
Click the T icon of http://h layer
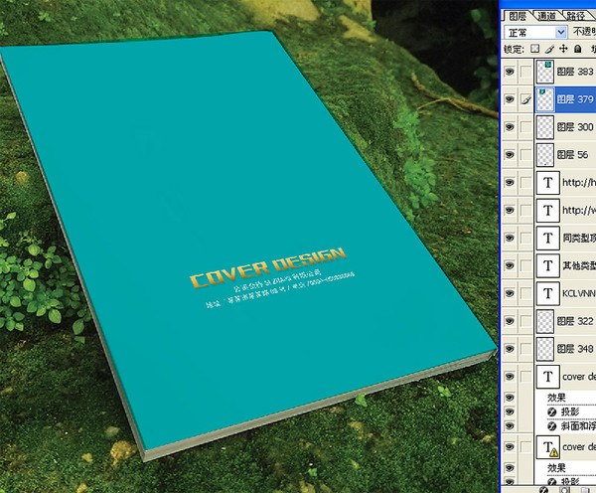547,183
